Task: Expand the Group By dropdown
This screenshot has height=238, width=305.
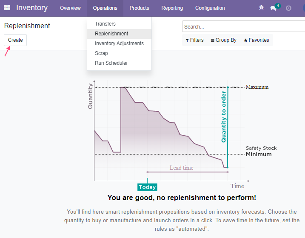Action: click(x=223, y=40)
